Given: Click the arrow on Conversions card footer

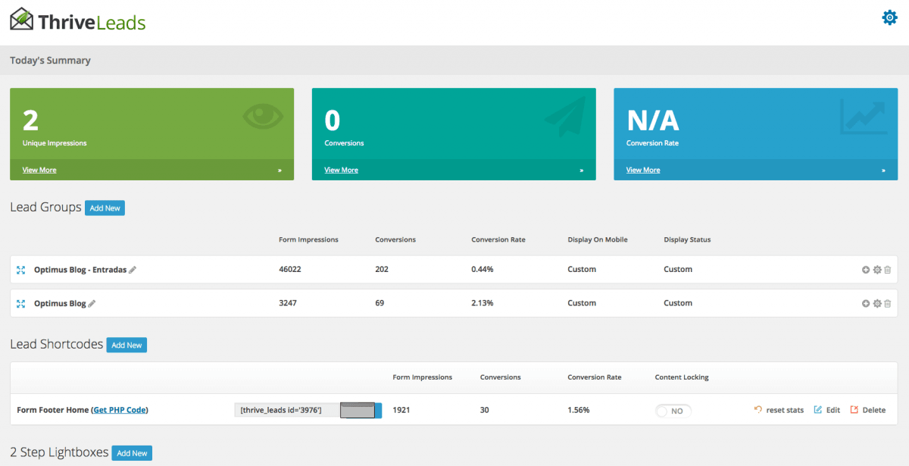Looking at the screenshot, I should [582, 170].
